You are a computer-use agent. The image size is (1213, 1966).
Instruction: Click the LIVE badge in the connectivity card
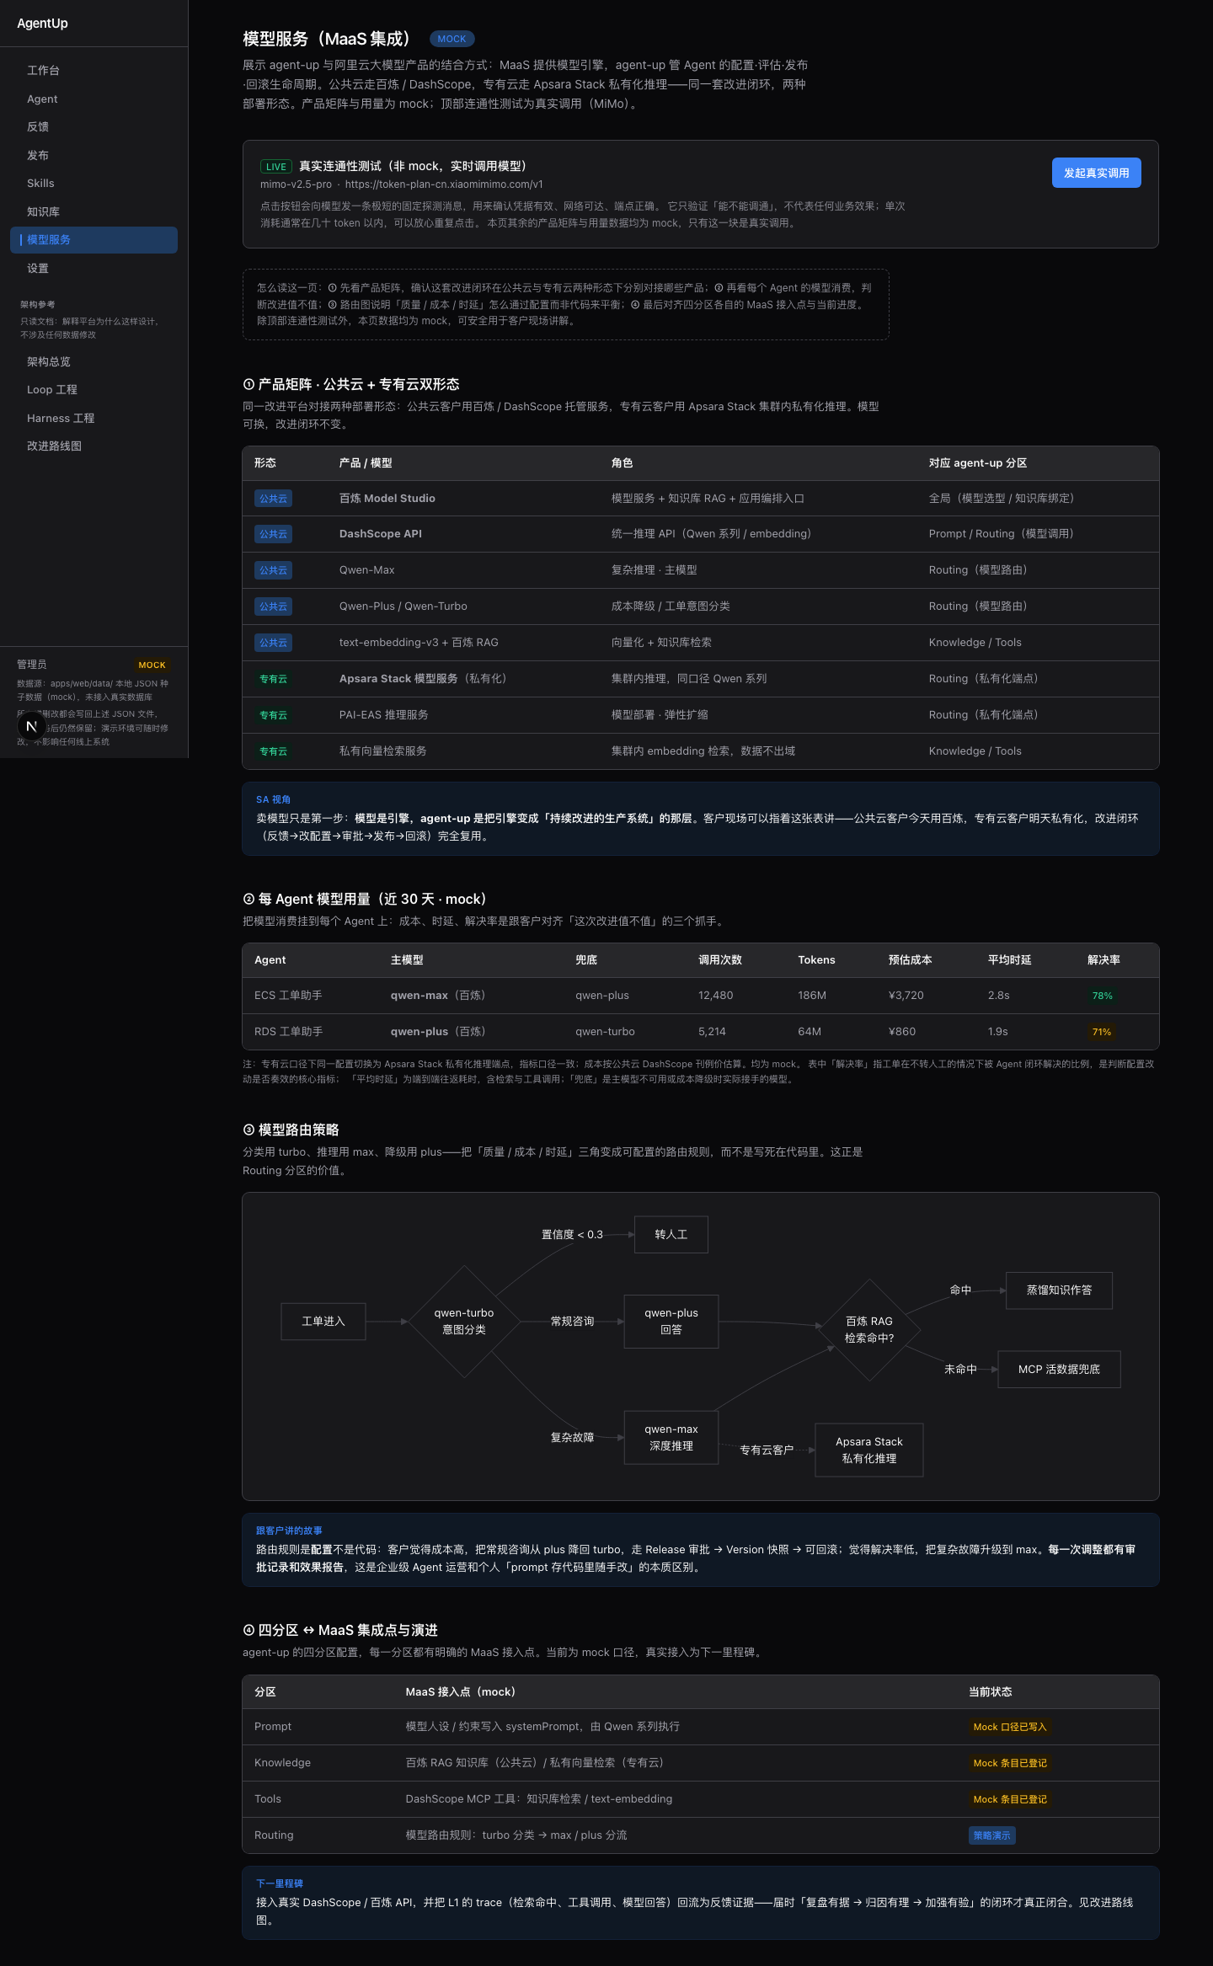click(276, 167)
